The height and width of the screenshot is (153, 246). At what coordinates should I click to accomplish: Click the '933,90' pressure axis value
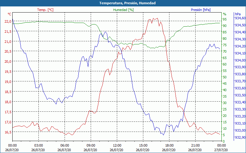(x=240, y=67)
